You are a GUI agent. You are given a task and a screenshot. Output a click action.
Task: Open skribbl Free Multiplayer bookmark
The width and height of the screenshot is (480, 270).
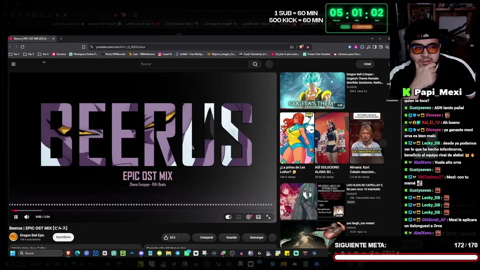[189, 54]
